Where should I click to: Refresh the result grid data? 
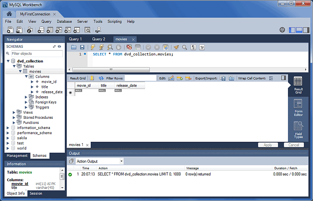pyautogui.click(x=101, y=78)
